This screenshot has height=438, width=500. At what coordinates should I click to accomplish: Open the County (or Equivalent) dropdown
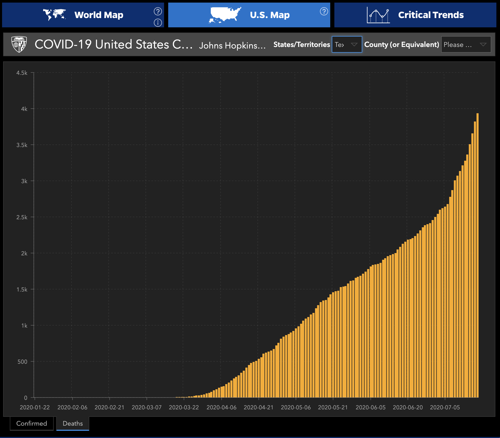point(466,44)
